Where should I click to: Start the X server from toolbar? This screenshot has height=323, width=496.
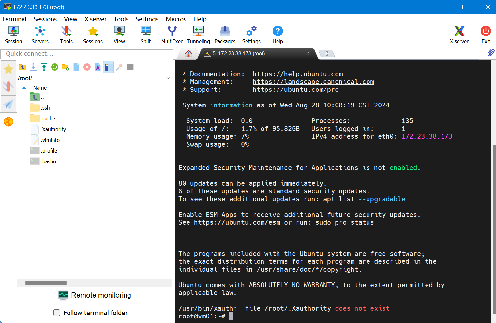(459, 35)
